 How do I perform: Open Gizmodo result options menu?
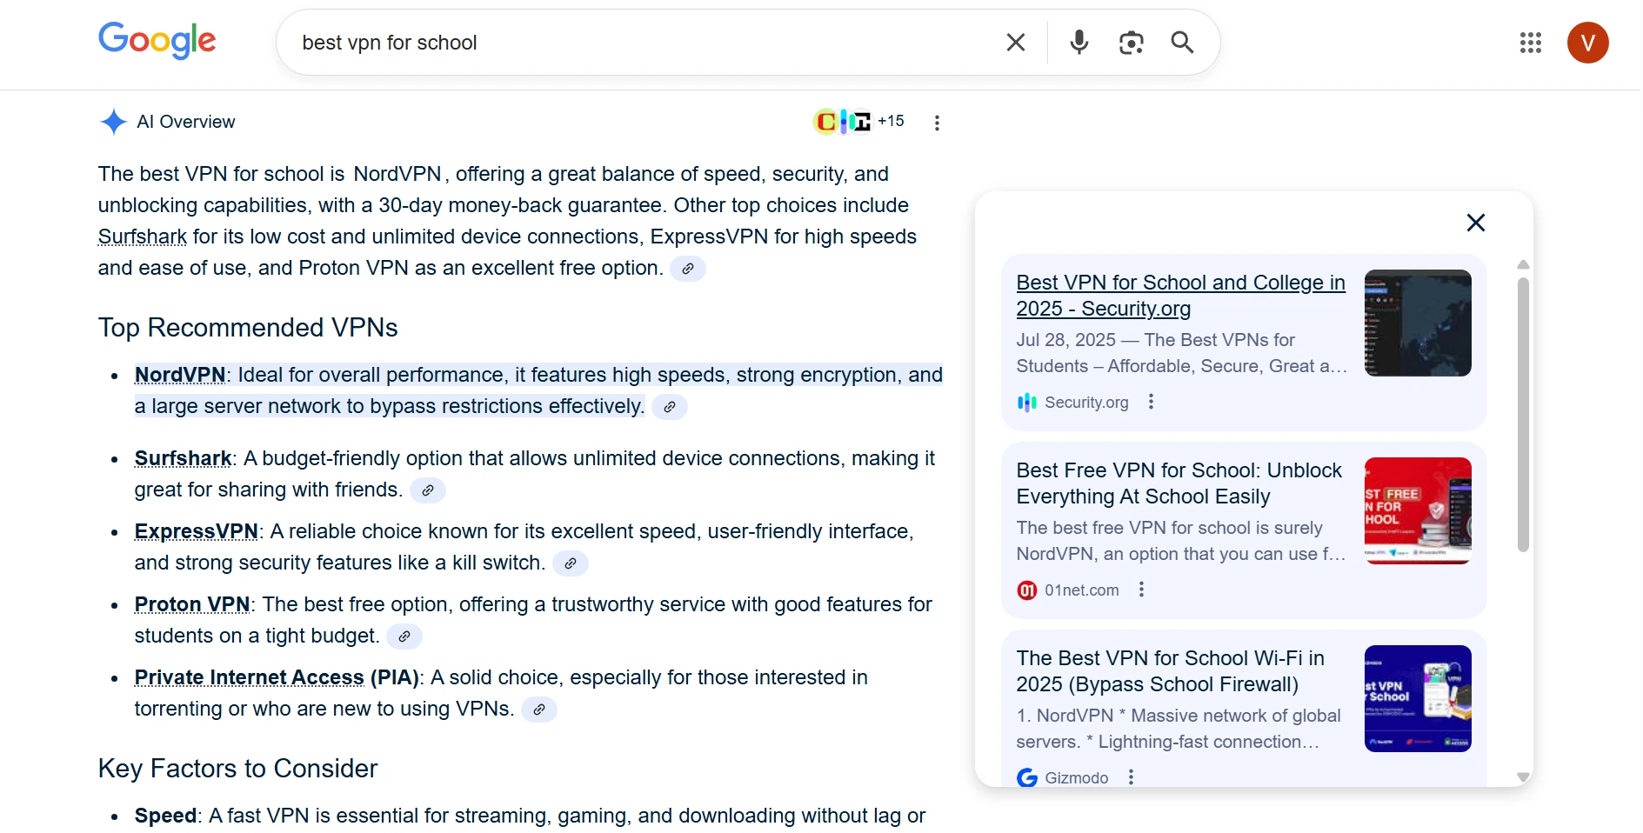coord(1131,776)
